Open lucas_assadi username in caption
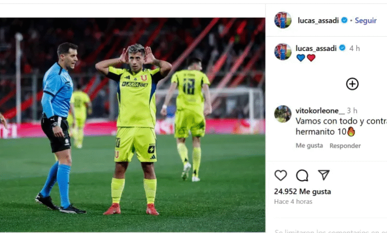Screen dimensions: 387x233 316,48
